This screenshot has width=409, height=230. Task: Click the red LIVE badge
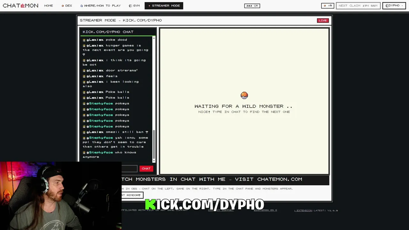click(x=323, y=20)
